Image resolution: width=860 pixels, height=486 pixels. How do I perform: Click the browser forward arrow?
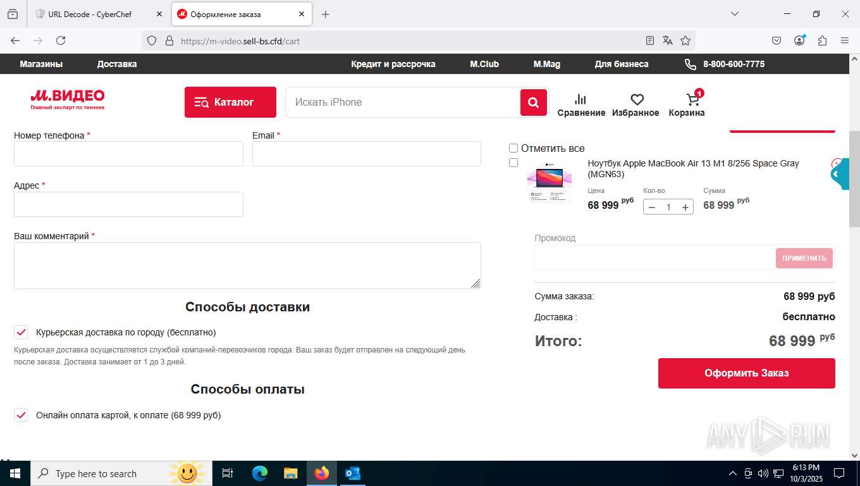tap(38, 40)
